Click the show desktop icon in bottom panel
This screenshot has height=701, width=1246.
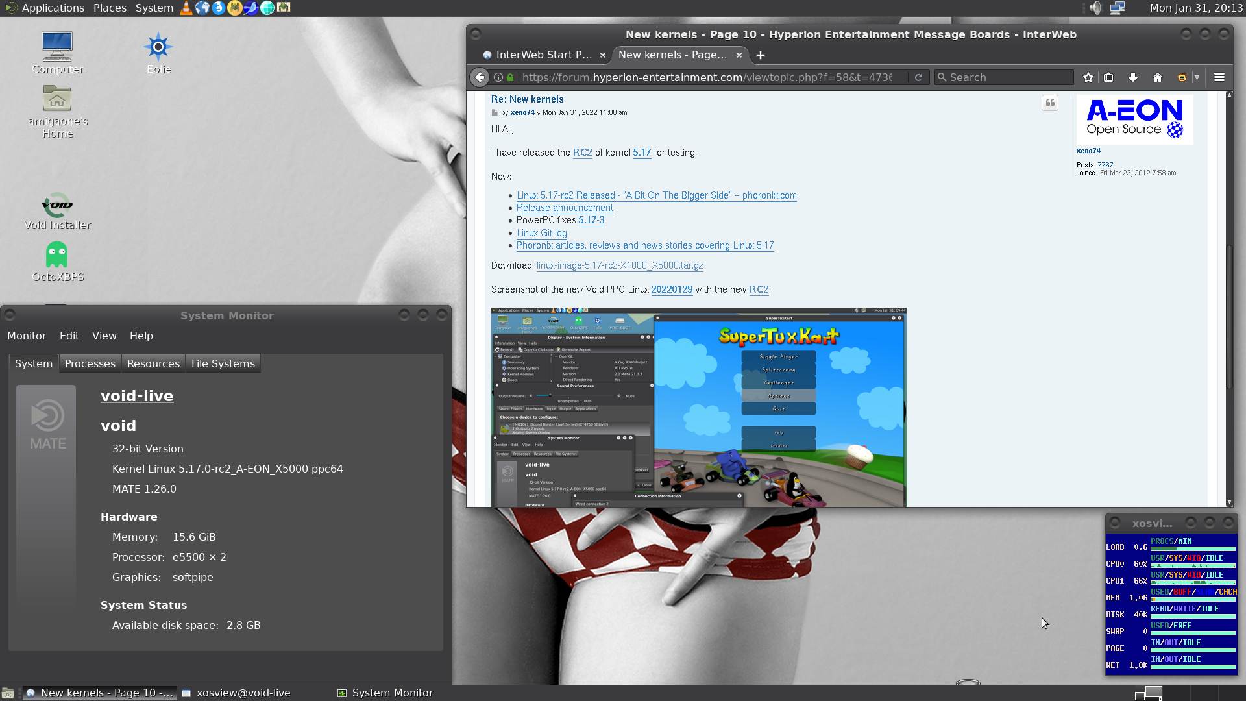pyautogui.click(x=8, y=693)
